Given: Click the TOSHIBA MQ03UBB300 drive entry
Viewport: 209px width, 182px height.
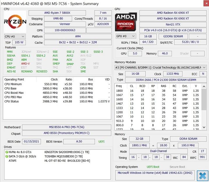Looking at the screenshot, I should [63, 156].
